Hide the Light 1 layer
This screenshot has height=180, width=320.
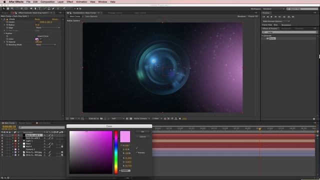(2, 141)
